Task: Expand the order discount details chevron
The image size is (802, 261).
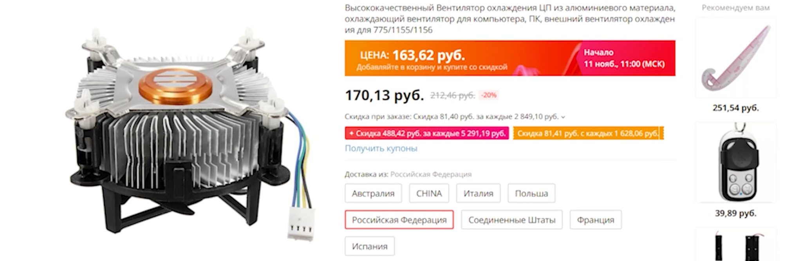Action: [x=563, y=117]
